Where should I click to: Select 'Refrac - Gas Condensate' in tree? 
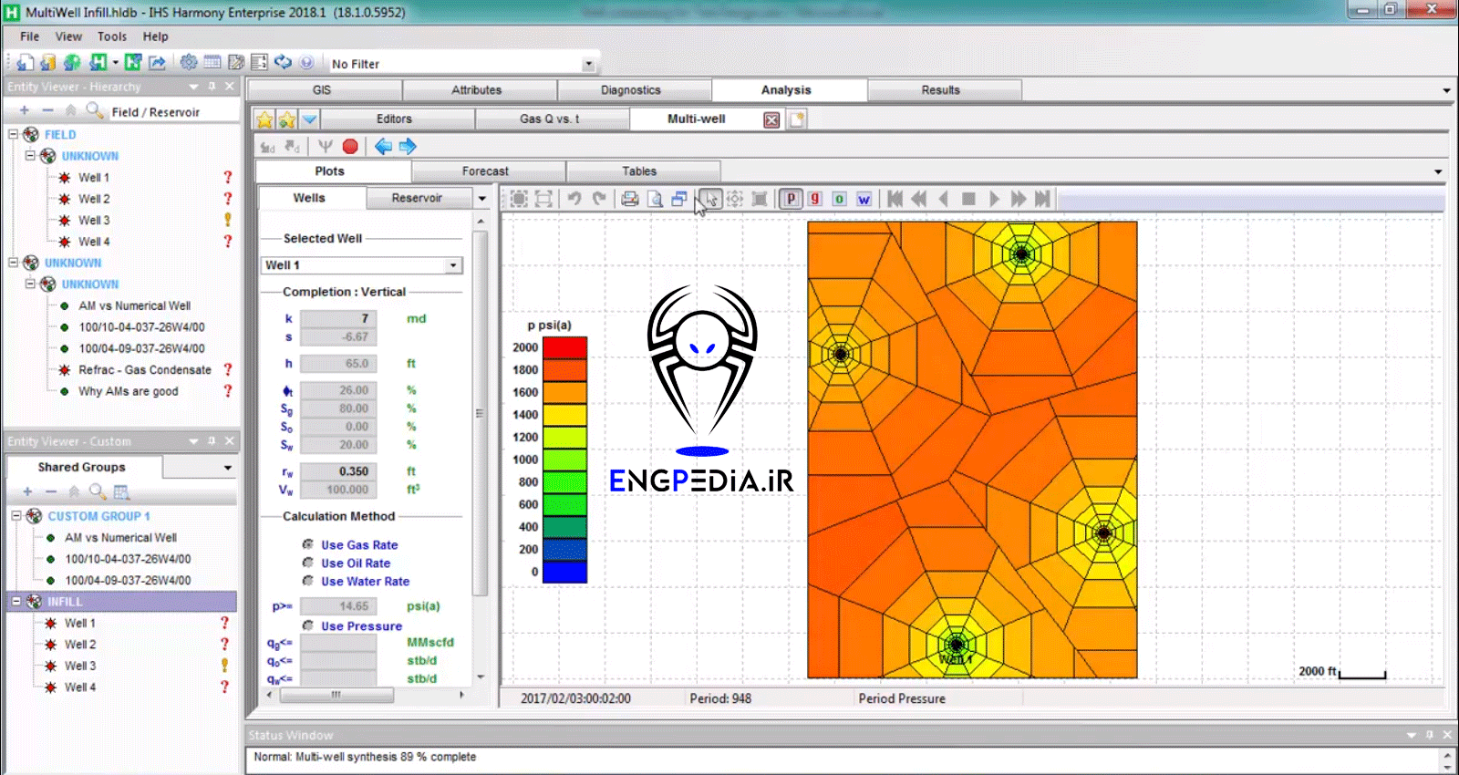tap(145, 369)
